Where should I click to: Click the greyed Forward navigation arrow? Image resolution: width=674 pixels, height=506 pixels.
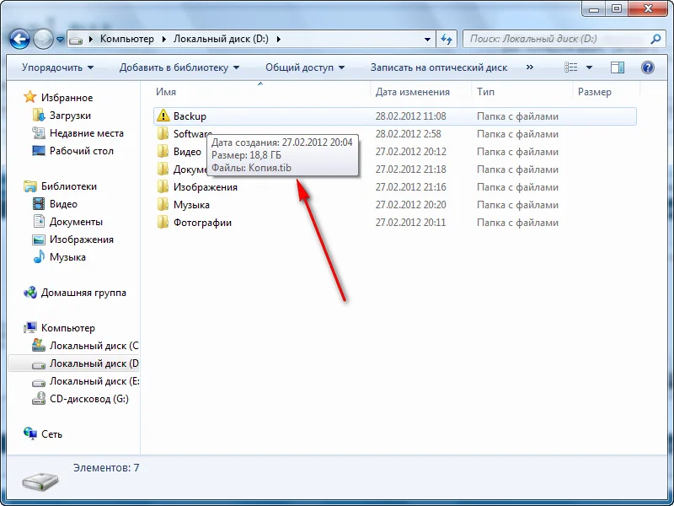43,40
